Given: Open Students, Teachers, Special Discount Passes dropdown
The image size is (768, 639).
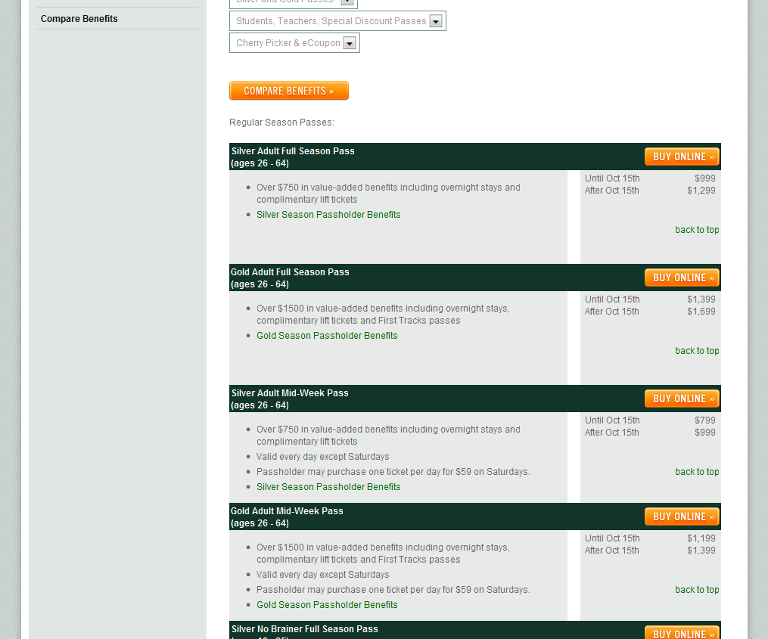Looking at the screenshot, I should click(337, 21).
